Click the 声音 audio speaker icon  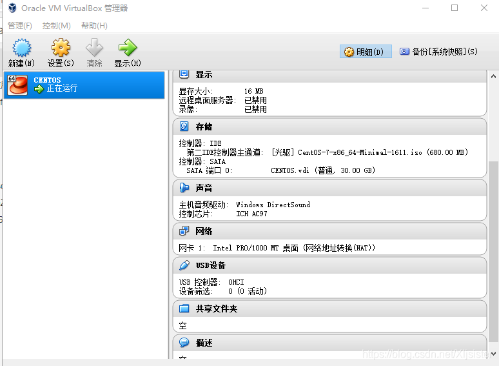(184, 188)
